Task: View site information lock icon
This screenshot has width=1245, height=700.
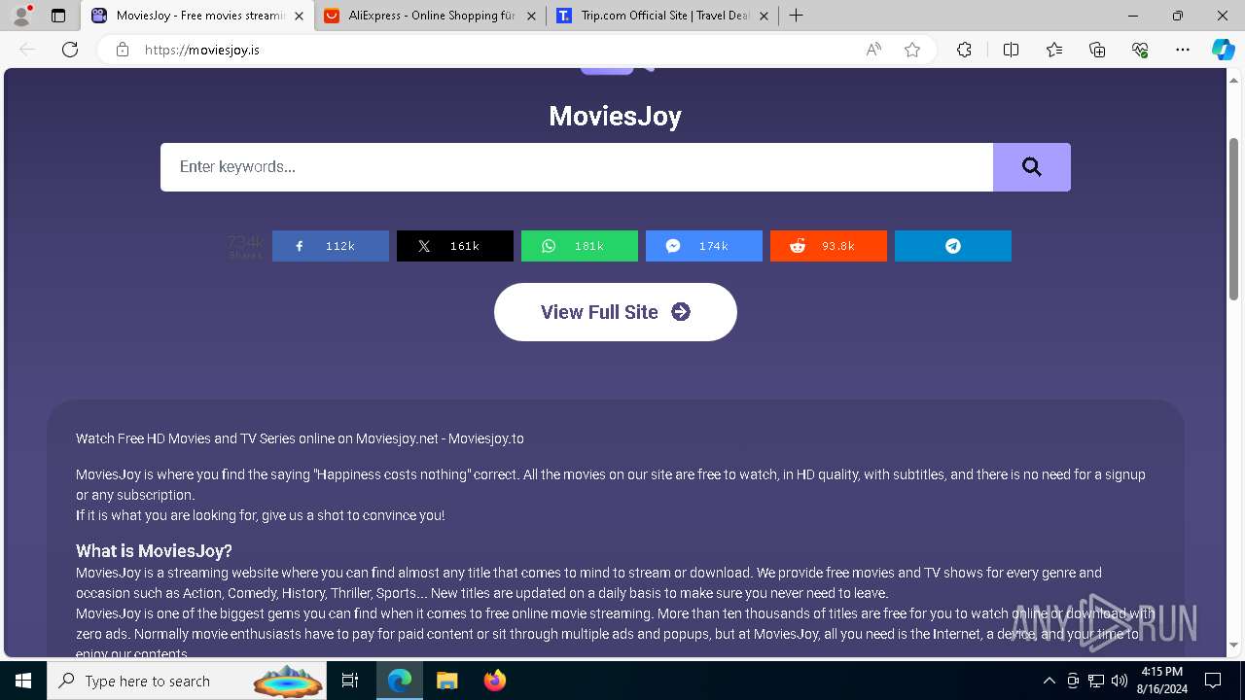Action: pos(123,50)
